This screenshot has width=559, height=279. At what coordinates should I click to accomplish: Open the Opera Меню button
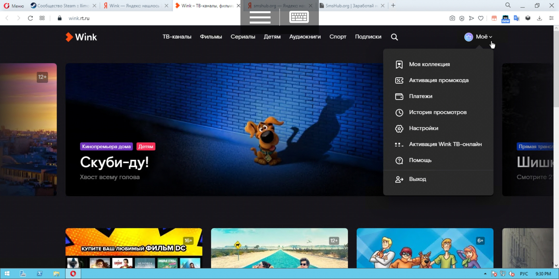tap(14, 5)
